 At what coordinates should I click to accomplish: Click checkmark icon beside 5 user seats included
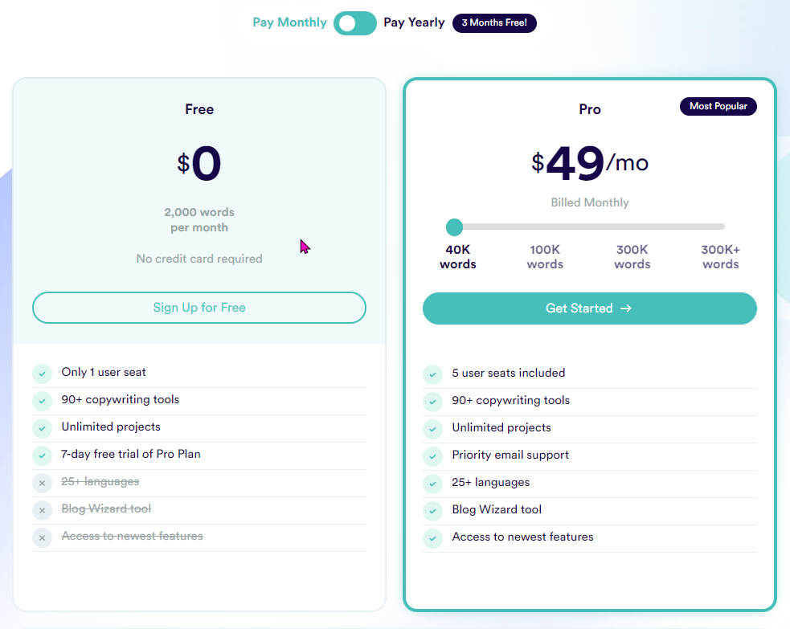pos(432,374)
